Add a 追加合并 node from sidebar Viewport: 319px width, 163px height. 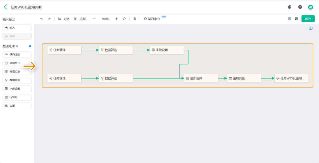[17, 63]
